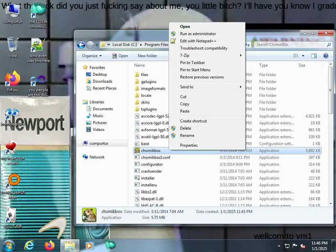Click the taskbar clock showing 11:46 PM
The width and height of the screenshot is (336, 252).
tap(319, 246)
